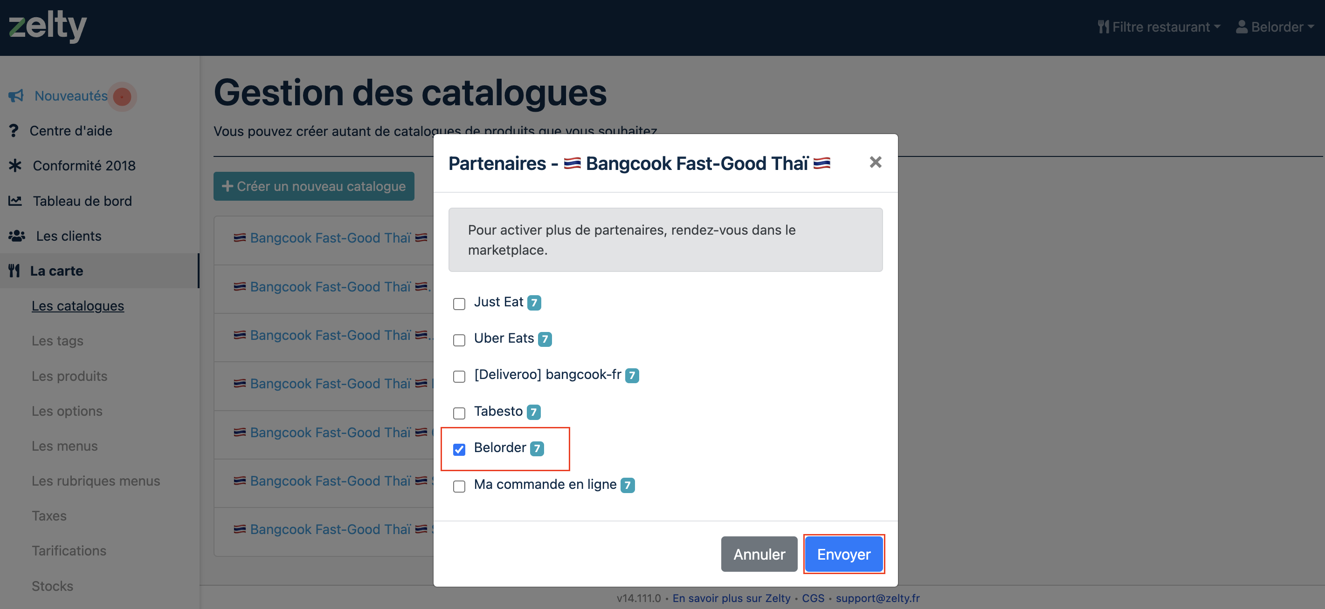
Task: Open Les tags submenu item
Action: [58, 340]
